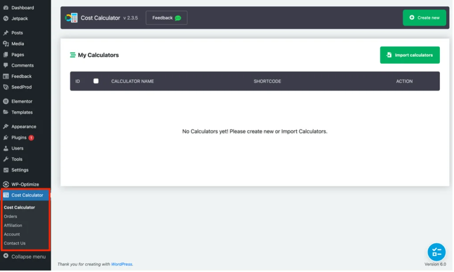
Task: Click the Feedback form icon in sidebar
Action: [x=6, y=77]
